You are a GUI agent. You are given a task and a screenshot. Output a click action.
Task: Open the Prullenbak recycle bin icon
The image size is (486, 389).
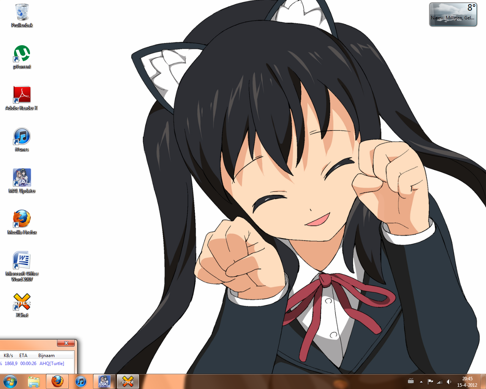[22, 16]
